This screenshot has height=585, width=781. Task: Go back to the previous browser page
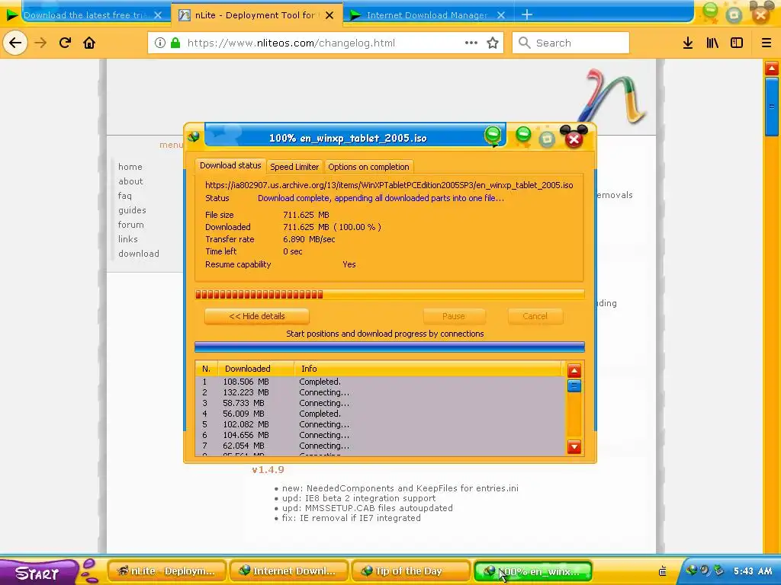click(15, 43)
